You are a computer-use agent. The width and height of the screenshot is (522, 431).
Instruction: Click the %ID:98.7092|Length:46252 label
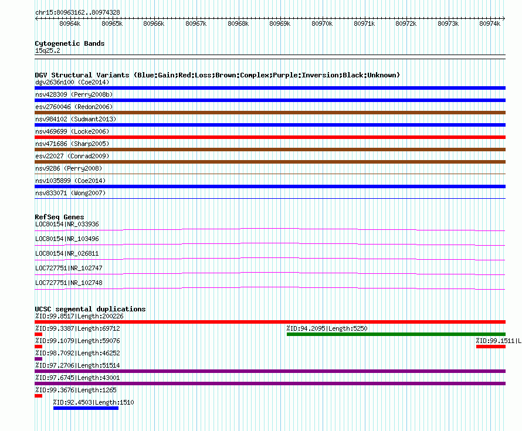pos(77,353)
